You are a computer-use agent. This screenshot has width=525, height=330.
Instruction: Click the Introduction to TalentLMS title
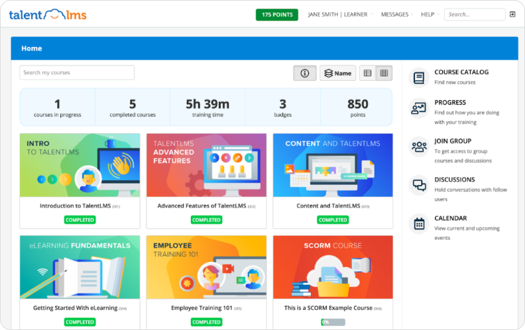pyautogui.click(x=76, y=206)
